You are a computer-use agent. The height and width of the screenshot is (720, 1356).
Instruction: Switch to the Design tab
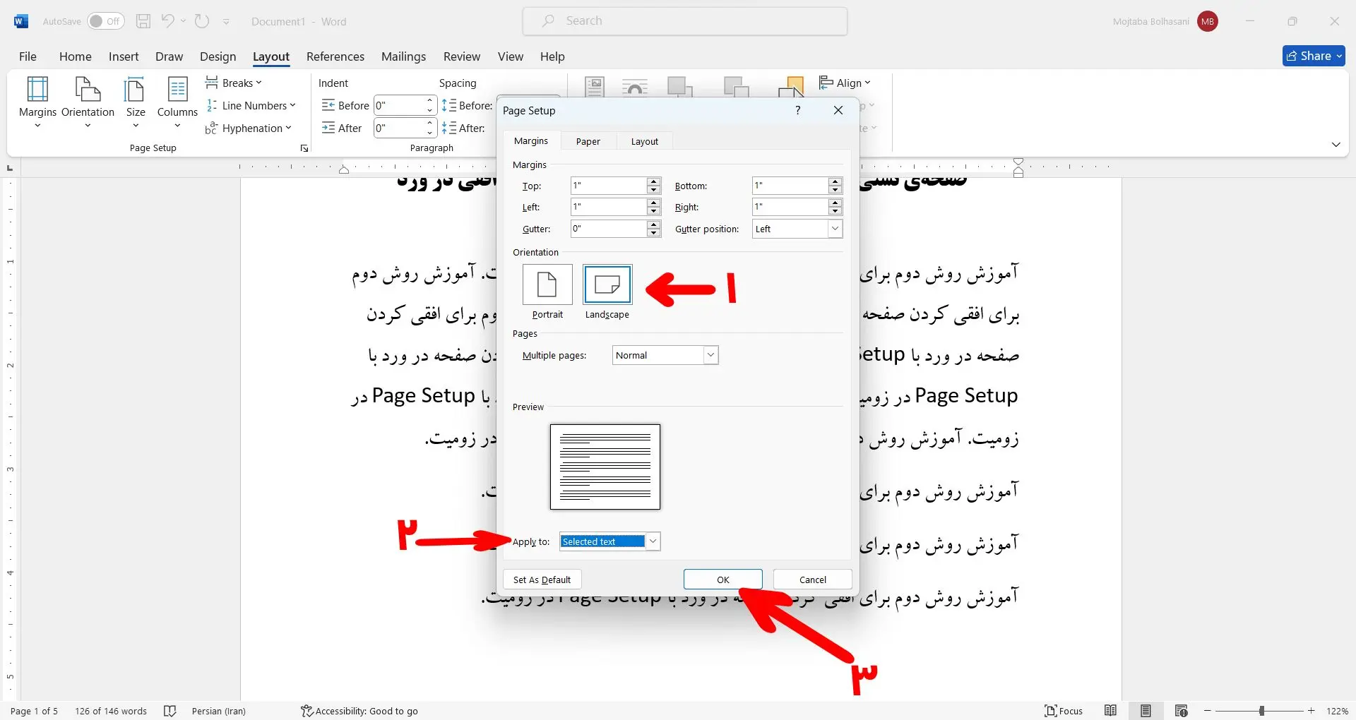[x=218, y=56]
